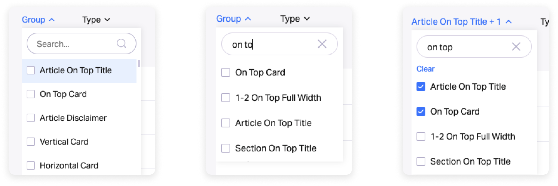Uncheck the checked 'On Top Card' box
This screenshot has height=186, width=558.
point(421,112)
